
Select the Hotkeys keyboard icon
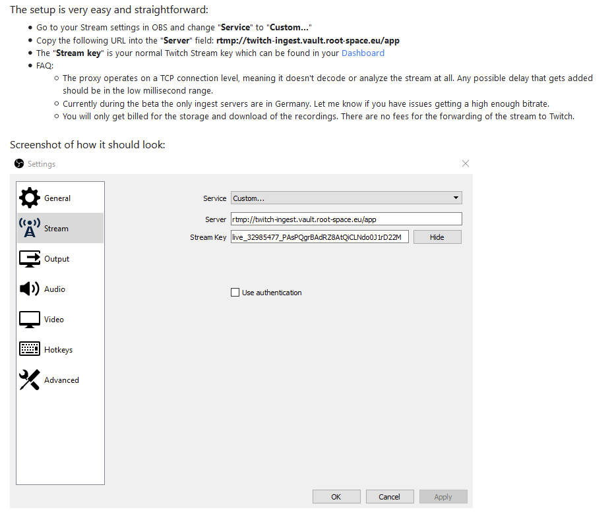point(30,349)
